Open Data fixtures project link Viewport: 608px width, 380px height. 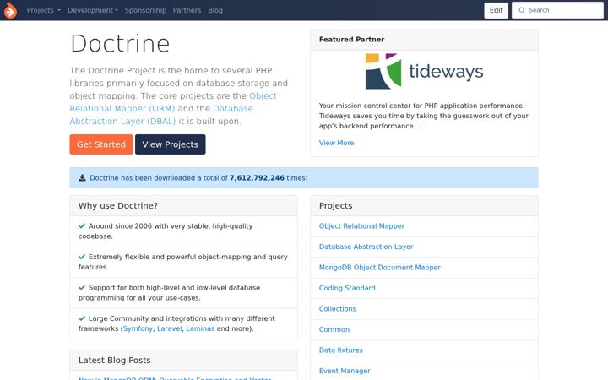(x=341, y=350)
